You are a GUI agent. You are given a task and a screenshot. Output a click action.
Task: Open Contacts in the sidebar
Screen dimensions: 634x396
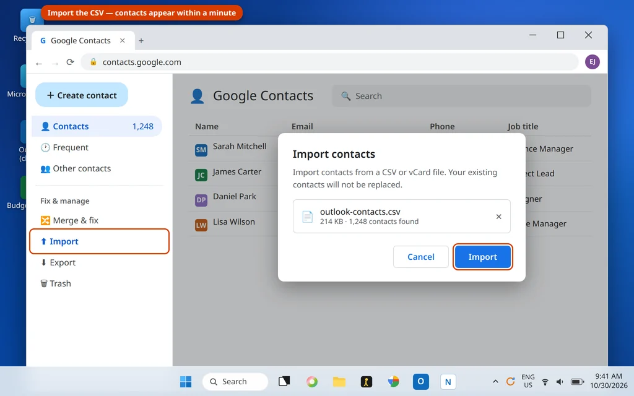point(97,126)
